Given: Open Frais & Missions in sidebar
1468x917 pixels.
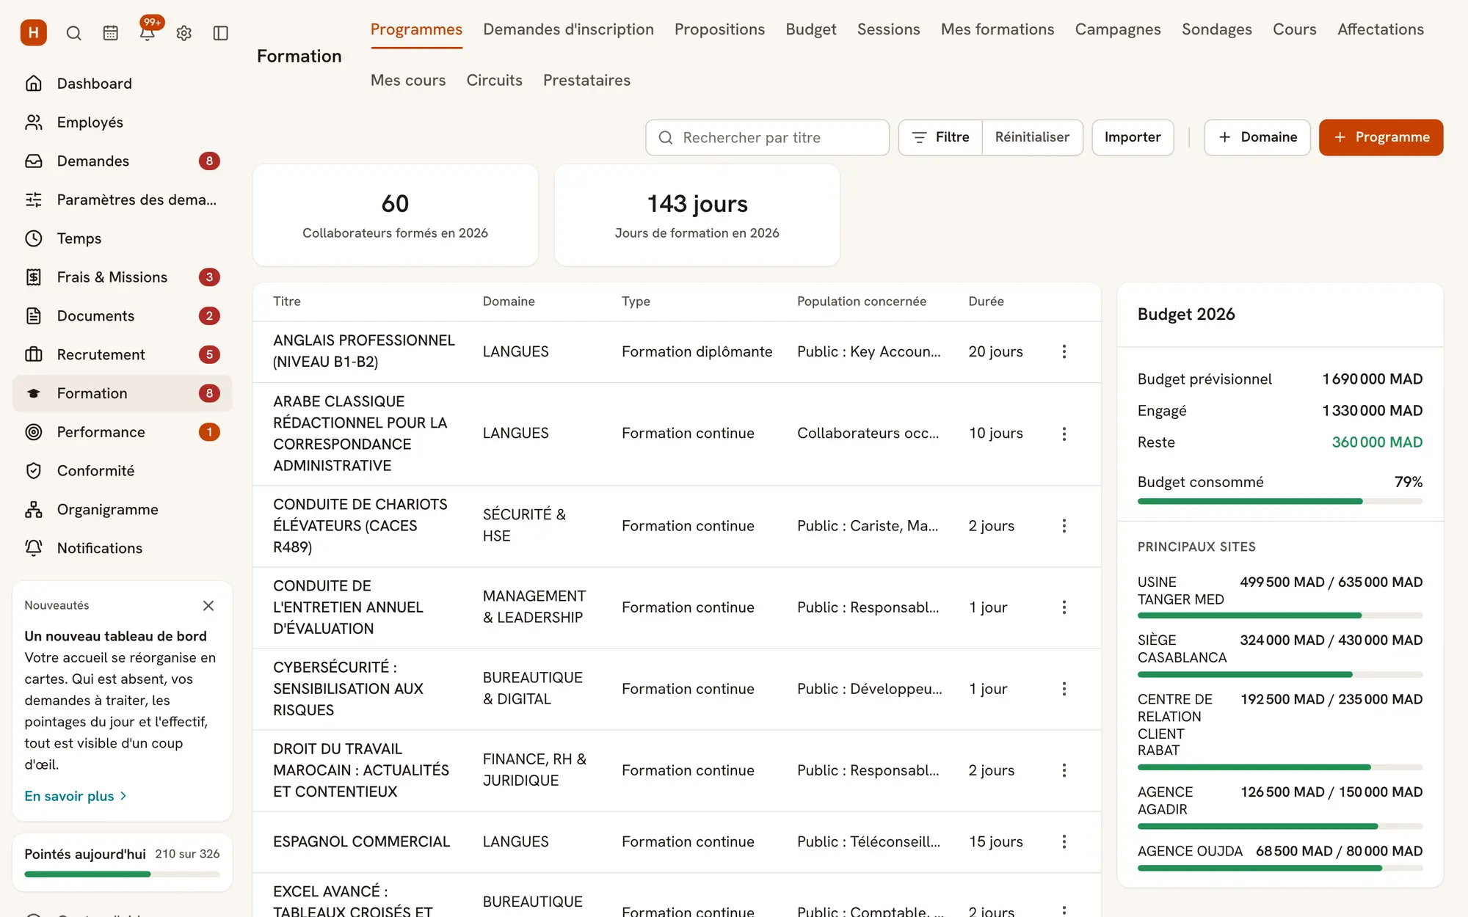Looking at the screenshot, I should pos(123,277).
